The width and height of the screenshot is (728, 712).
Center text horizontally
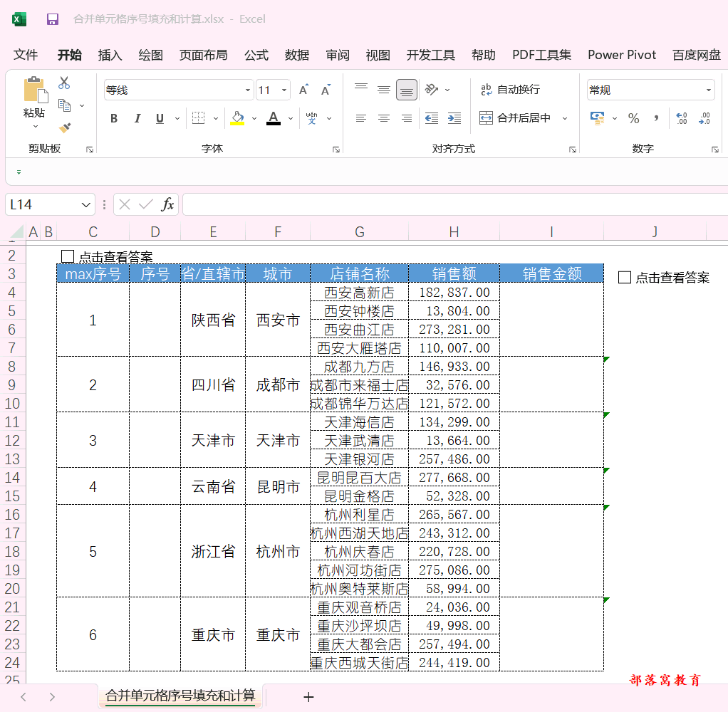(383, 118)
